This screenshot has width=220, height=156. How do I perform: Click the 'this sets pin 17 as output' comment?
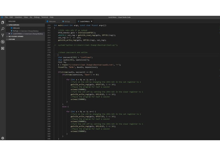pos(73,30)
